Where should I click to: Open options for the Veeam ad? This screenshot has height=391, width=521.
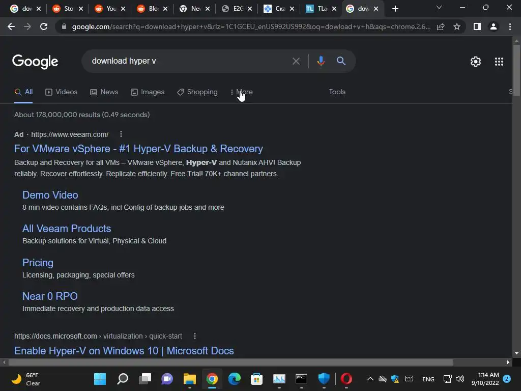[x=121, y=134]
